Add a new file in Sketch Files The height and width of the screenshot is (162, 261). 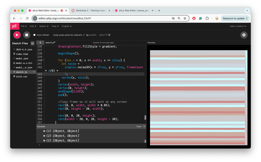pos(32,43)
